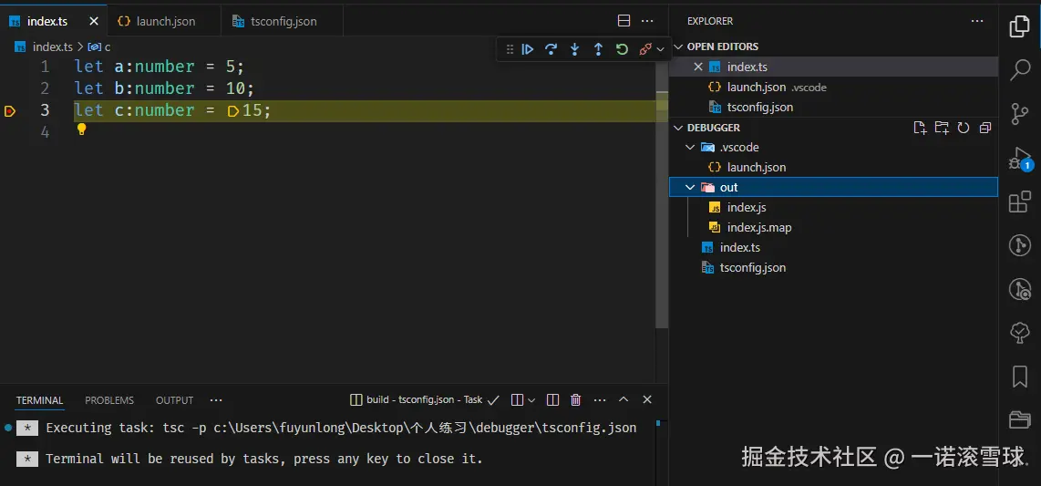
Task: Close the terminal panel
Action: click(x=646, y=399)
